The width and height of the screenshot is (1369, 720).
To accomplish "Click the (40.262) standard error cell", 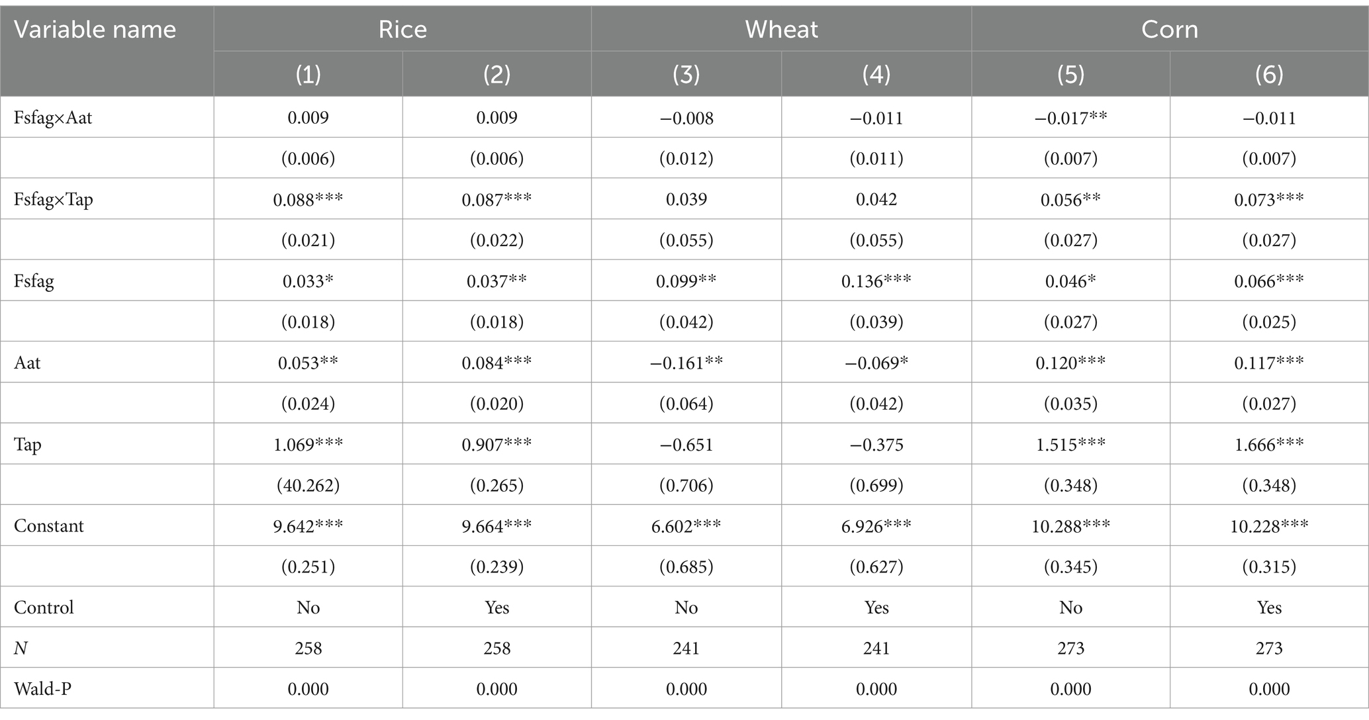I will (308, 485).
